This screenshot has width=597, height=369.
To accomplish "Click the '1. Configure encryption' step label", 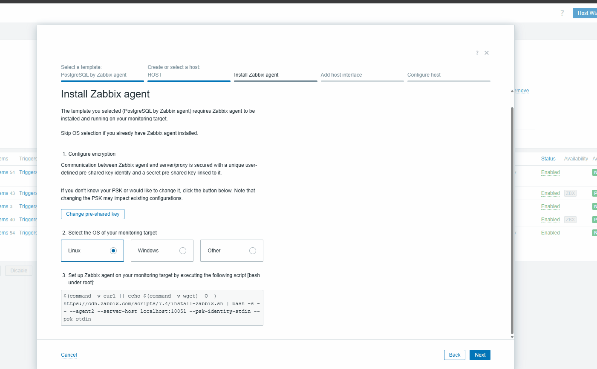I will [89, 154].
